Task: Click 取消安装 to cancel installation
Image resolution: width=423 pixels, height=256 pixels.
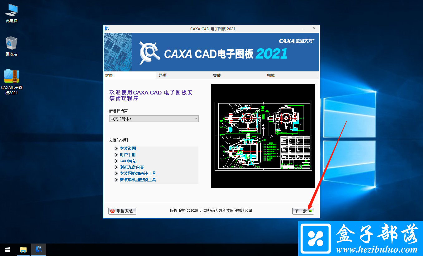Action: point(122,211)
